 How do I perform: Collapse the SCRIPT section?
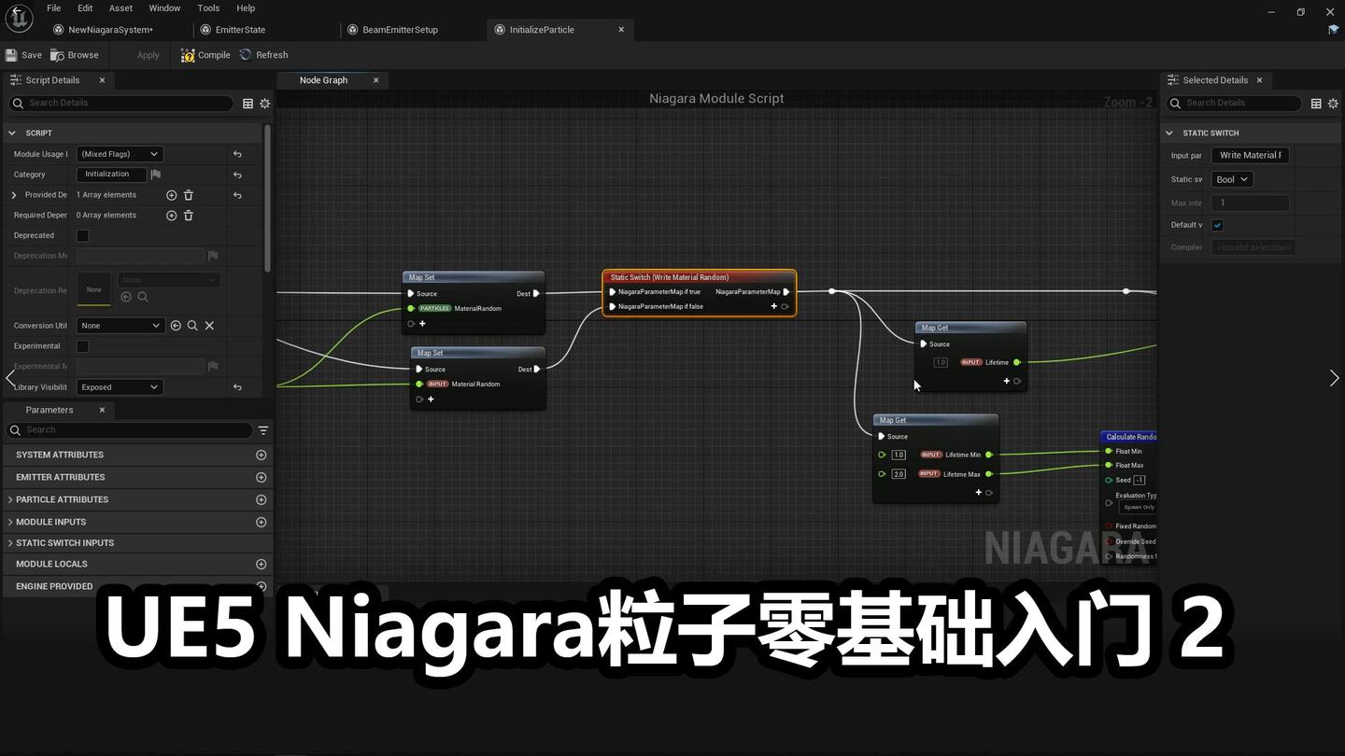pos(12,133)
